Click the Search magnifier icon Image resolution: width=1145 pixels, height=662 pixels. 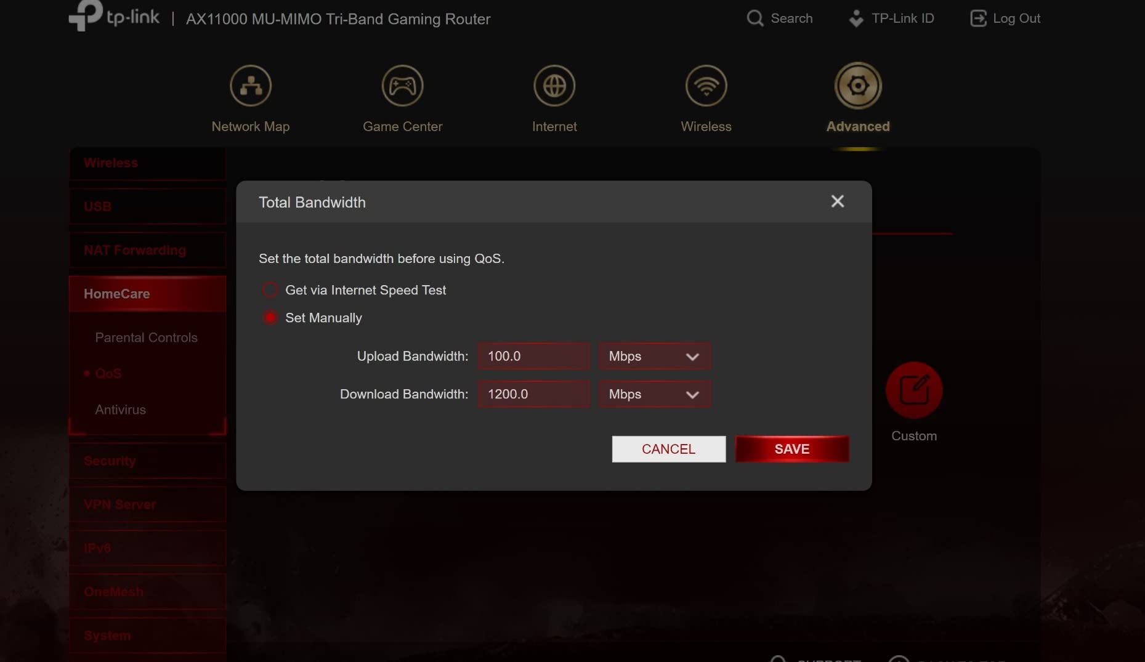(755, 18)
